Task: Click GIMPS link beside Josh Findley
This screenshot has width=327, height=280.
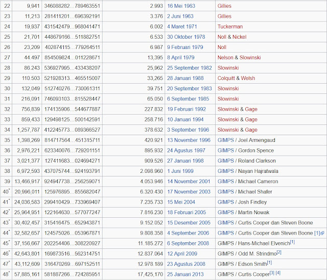Action: [226, 202]
